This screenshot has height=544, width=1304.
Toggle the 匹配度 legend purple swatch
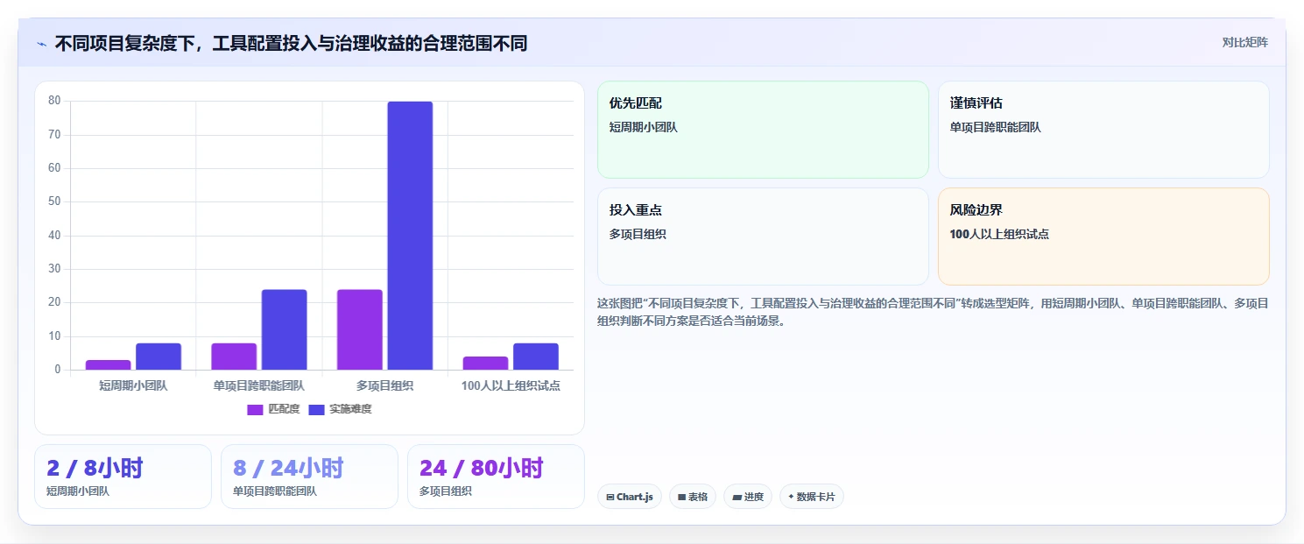point(255,409)
